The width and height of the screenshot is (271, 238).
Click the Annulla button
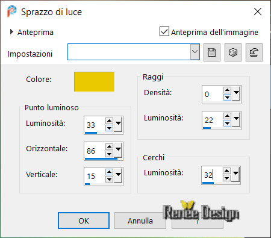pyautogui.click(x=140, y=221)
